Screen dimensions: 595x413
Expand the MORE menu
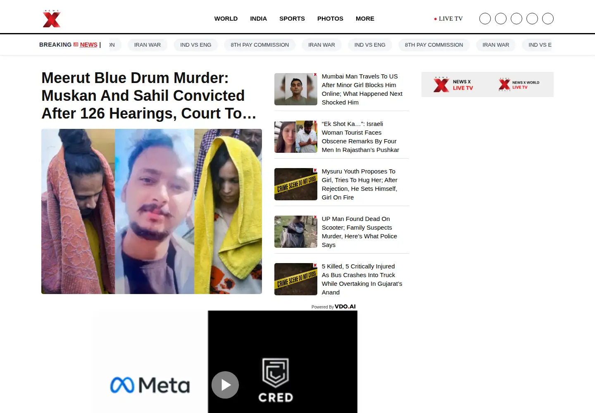pyautogui.click(x=365, y=19)
